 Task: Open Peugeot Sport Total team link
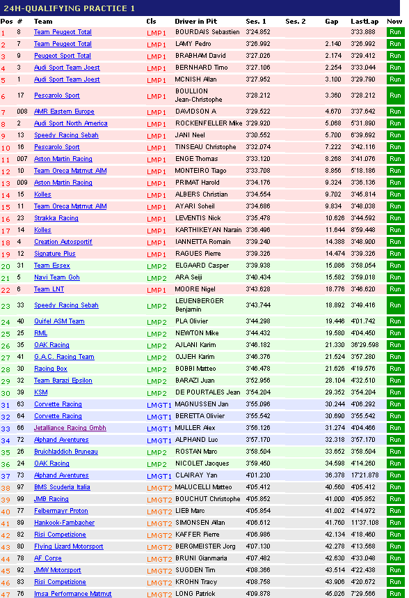pos(63,56)
